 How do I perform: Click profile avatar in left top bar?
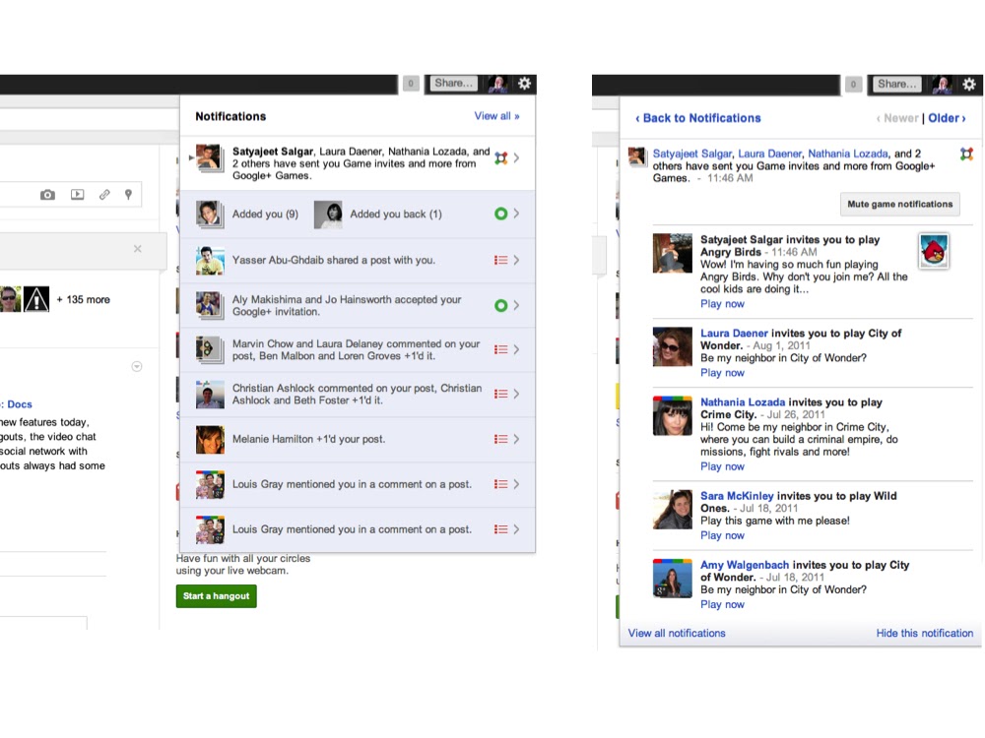click(x=497, y=84)
